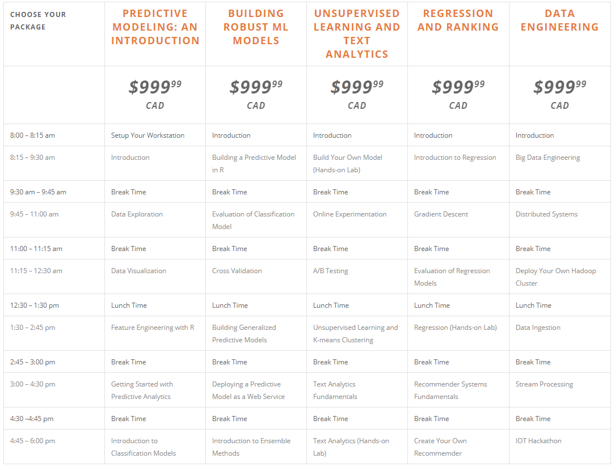
Task: Click the Regression and Ranking package title
Action: 458,20
